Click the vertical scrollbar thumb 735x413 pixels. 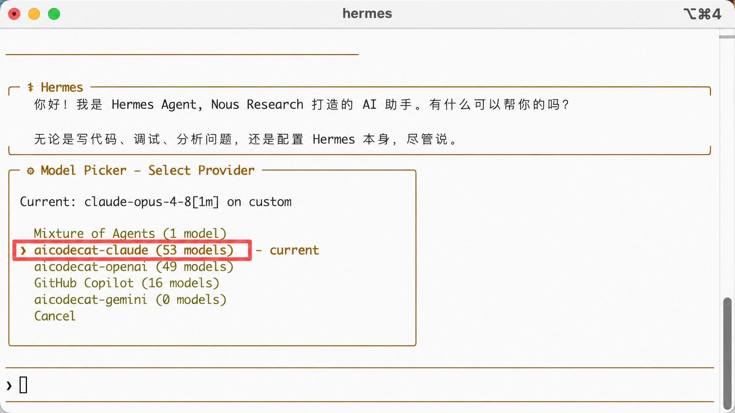pyautogui.click(x=727, y=353)
